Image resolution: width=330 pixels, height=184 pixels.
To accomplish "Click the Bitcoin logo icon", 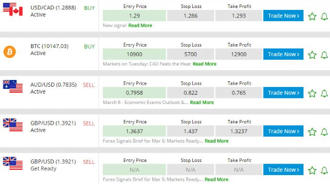I will click(10, 52).
